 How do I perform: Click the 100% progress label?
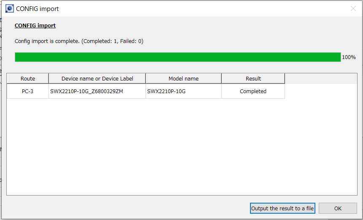click(349, 57)
